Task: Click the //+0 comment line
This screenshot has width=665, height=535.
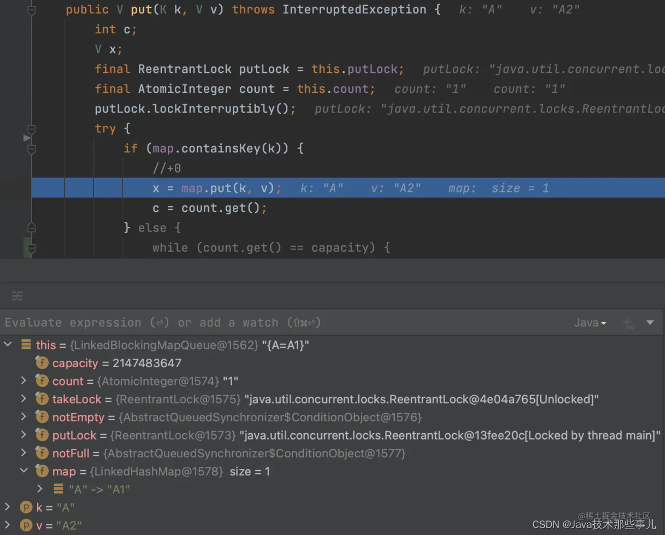Action: [x=167, y=168]
